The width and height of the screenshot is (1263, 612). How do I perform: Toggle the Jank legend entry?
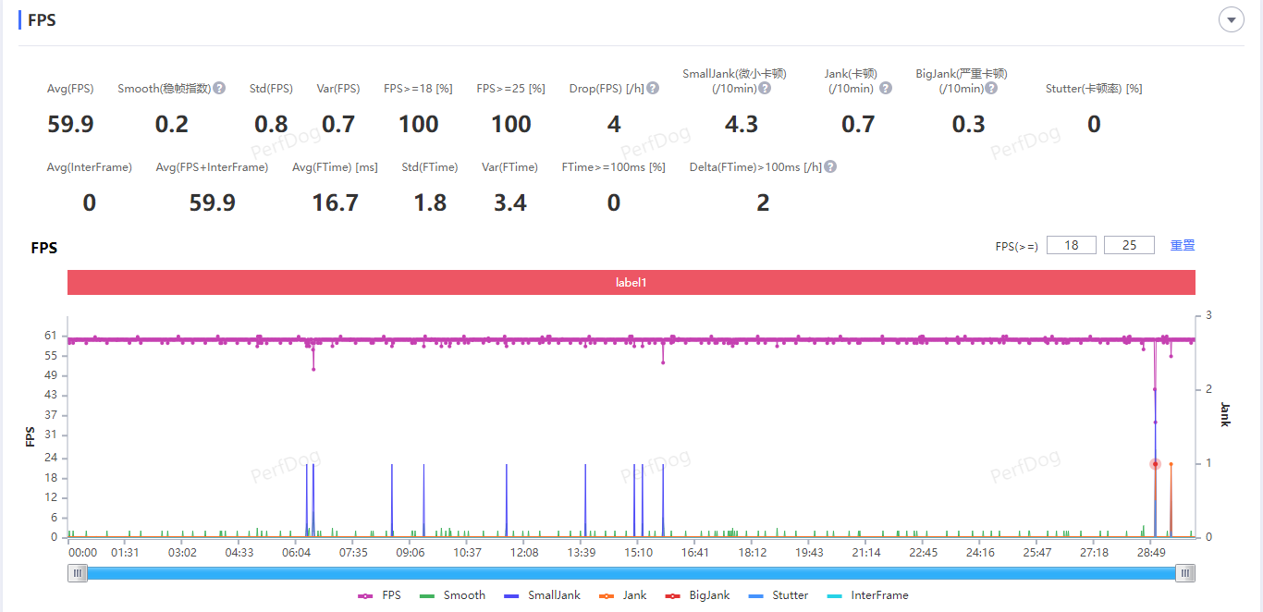(623, 595)
